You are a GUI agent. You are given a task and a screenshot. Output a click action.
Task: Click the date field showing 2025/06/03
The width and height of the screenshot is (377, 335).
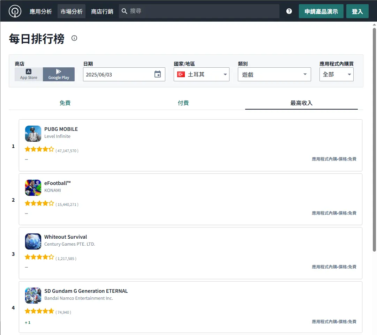[x=124, y=74]
